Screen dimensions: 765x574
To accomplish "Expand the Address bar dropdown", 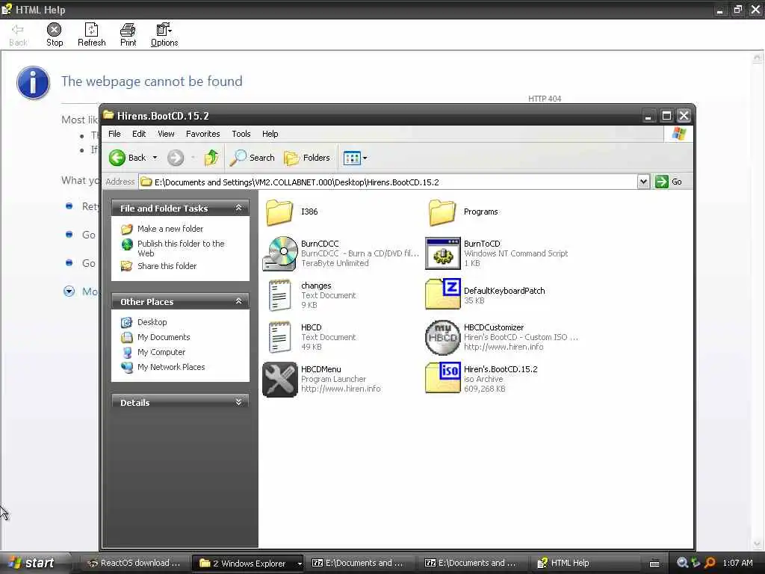I will 643,182.
